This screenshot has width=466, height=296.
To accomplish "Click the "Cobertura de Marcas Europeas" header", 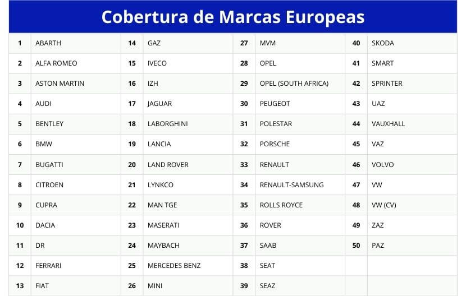I will [232, 17].
